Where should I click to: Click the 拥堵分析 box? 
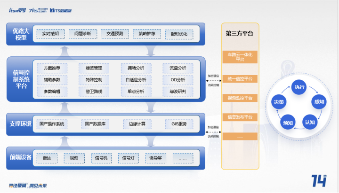point(136,68)
